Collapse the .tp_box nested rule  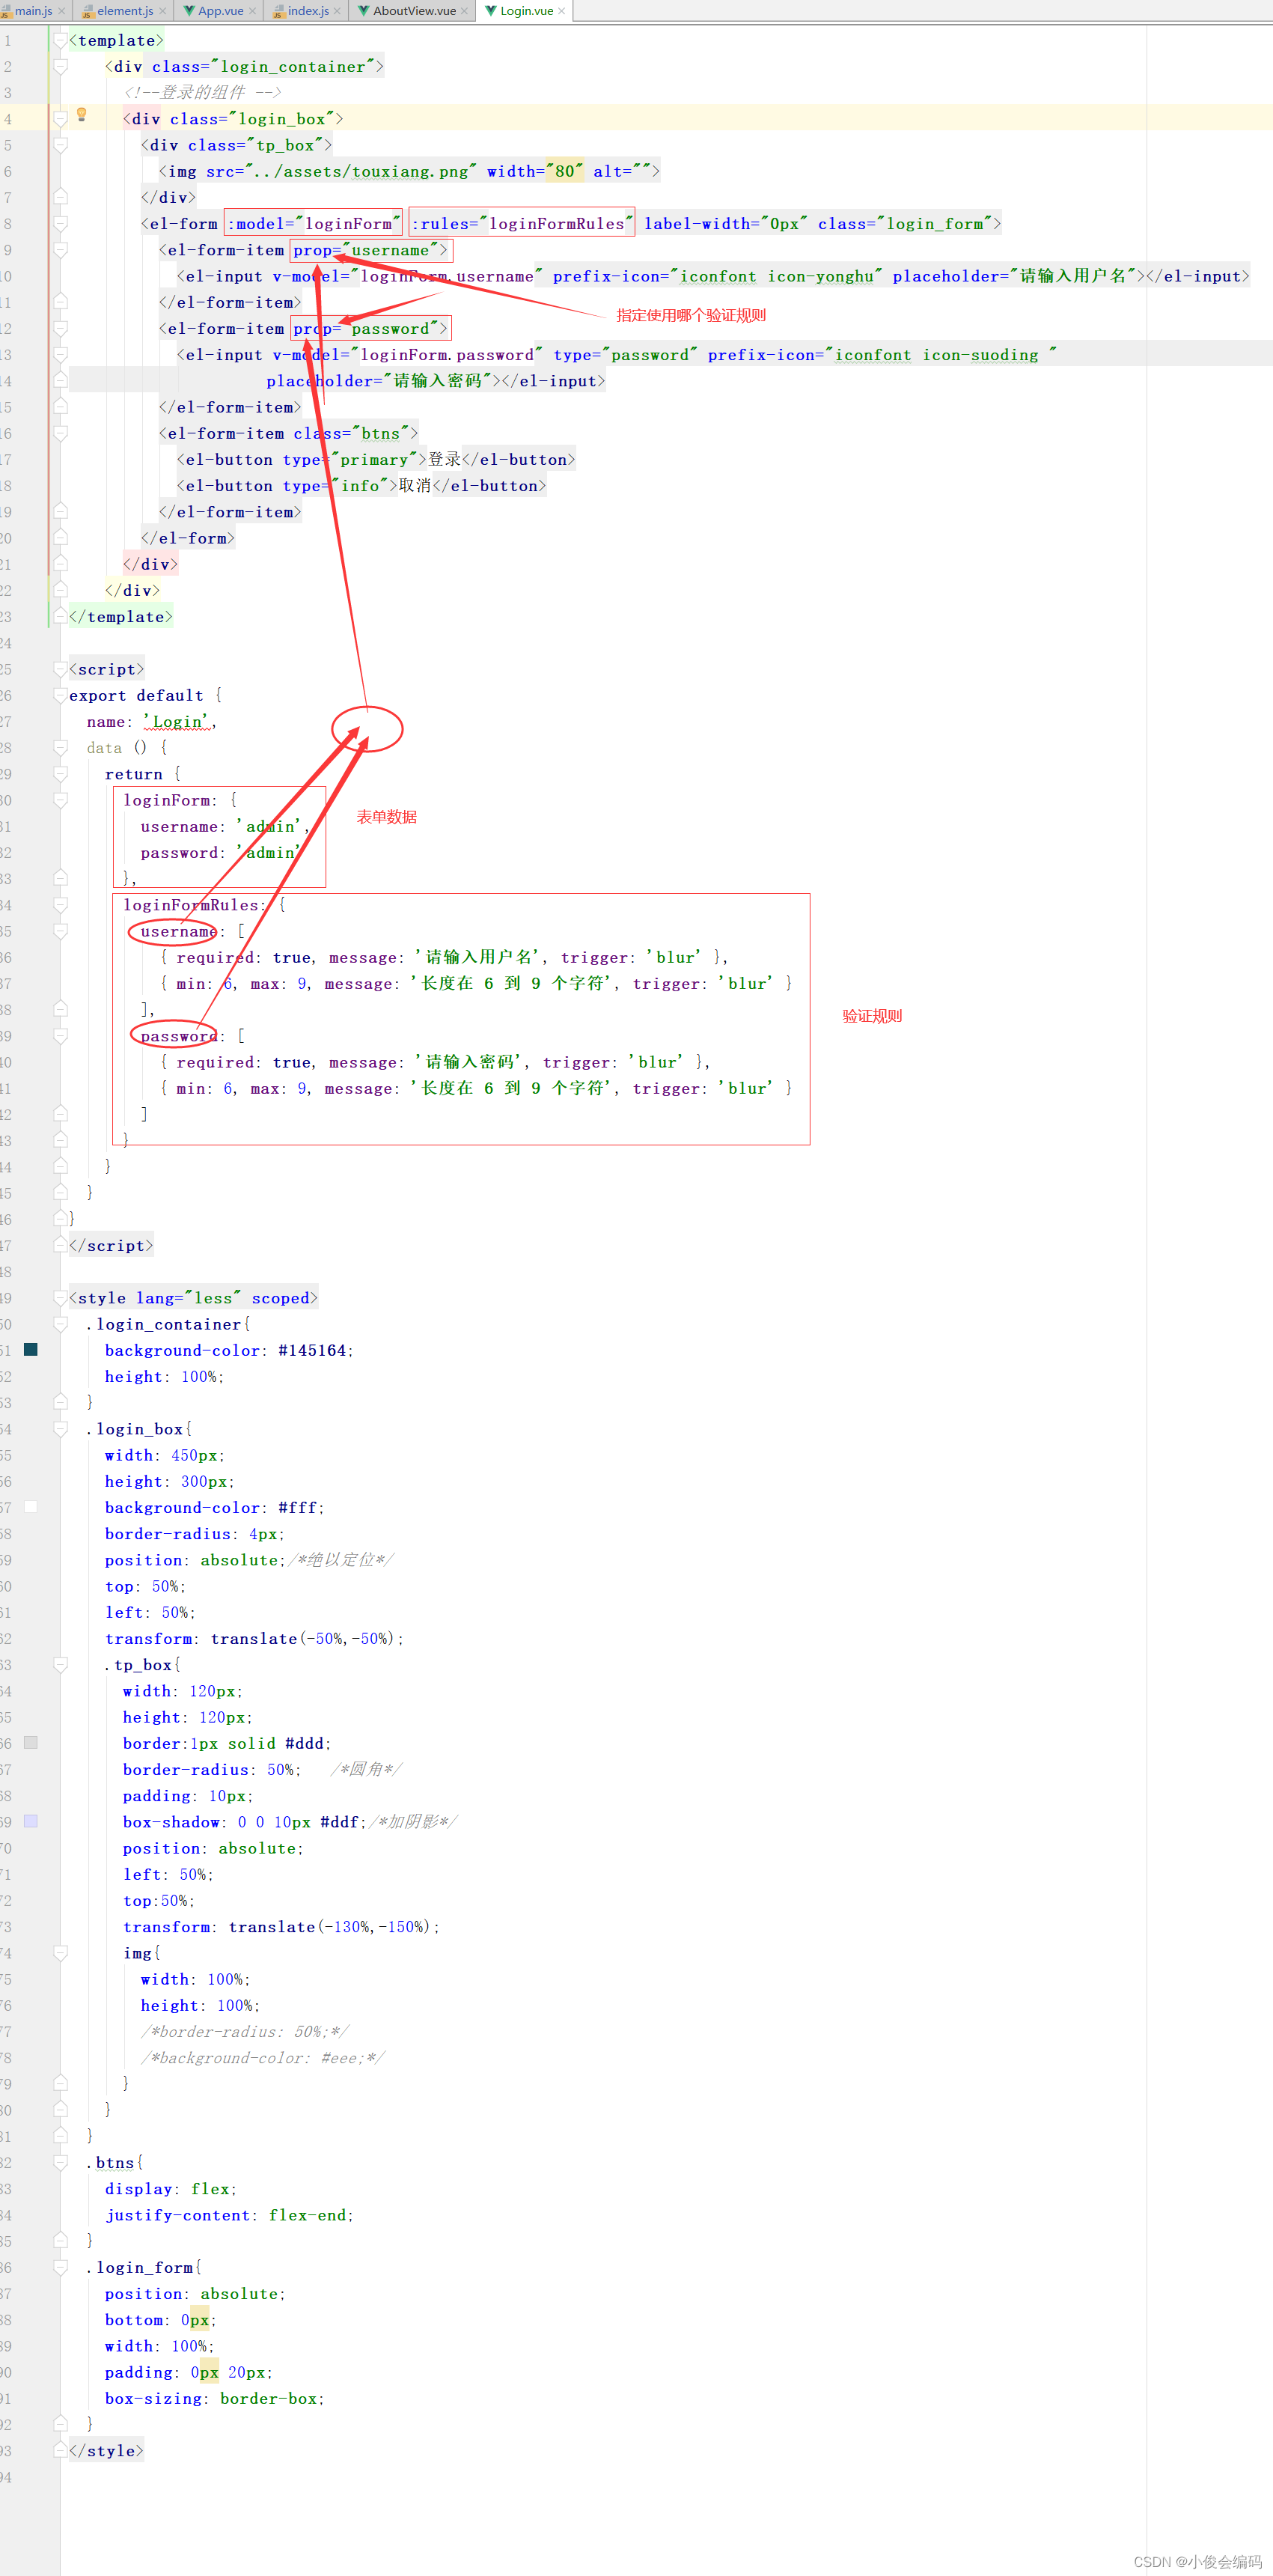(x=60, y=1665)
